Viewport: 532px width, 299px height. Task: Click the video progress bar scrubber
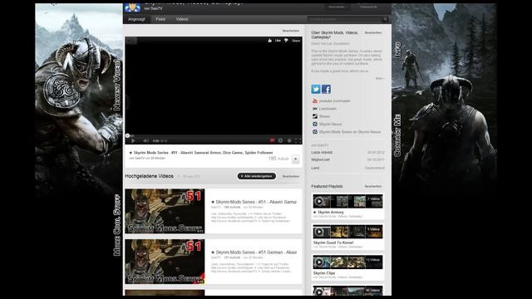click(x=127, y=135)
